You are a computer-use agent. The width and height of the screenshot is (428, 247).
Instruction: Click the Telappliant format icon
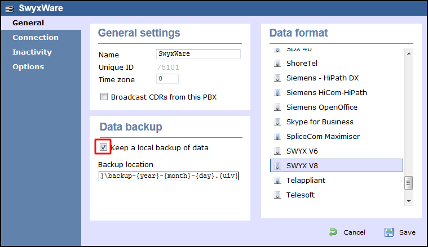(277, 180)
